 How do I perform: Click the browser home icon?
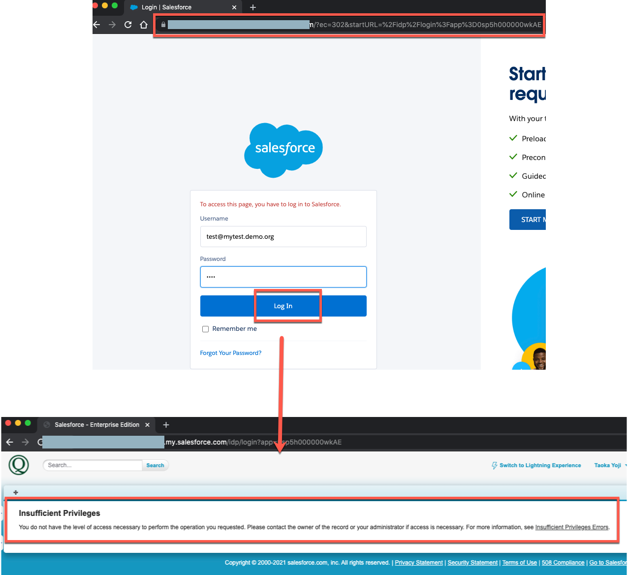pos(144,24)
